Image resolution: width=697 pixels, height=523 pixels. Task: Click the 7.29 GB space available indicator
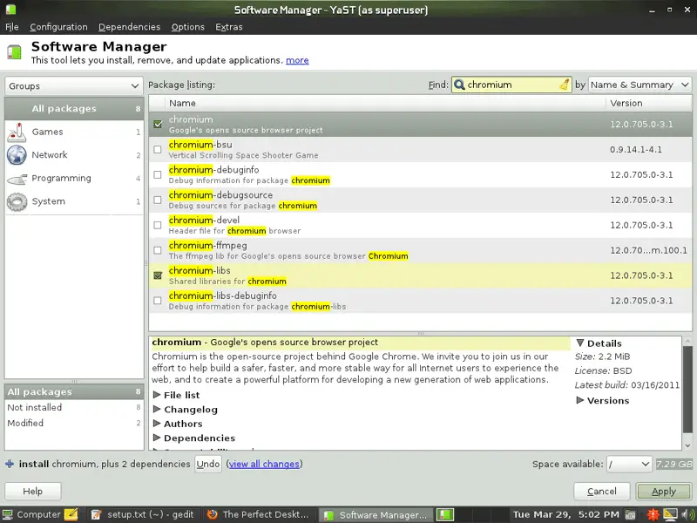coord(673,464)
